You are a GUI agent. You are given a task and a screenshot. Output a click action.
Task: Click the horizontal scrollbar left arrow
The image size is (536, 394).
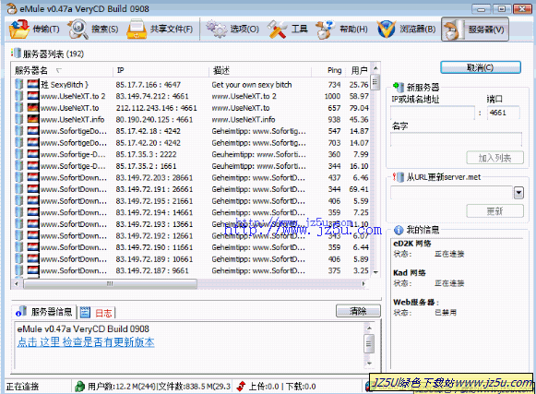16,283
